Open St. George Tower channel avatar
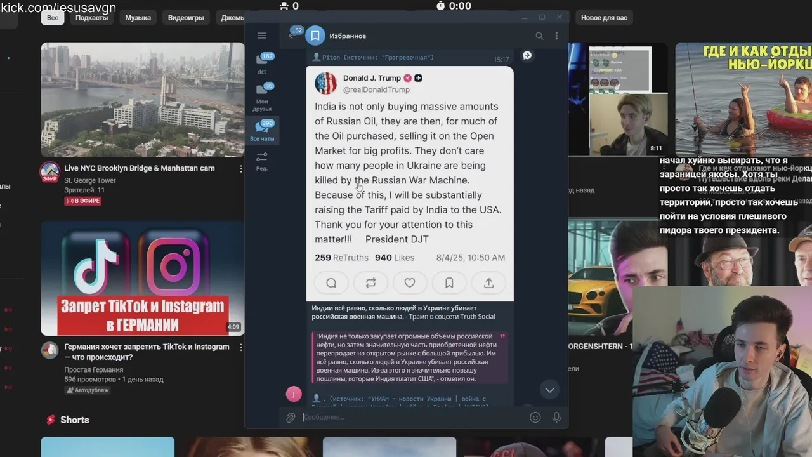The width and height of the screenshot is (812, 457). [50, 172]
